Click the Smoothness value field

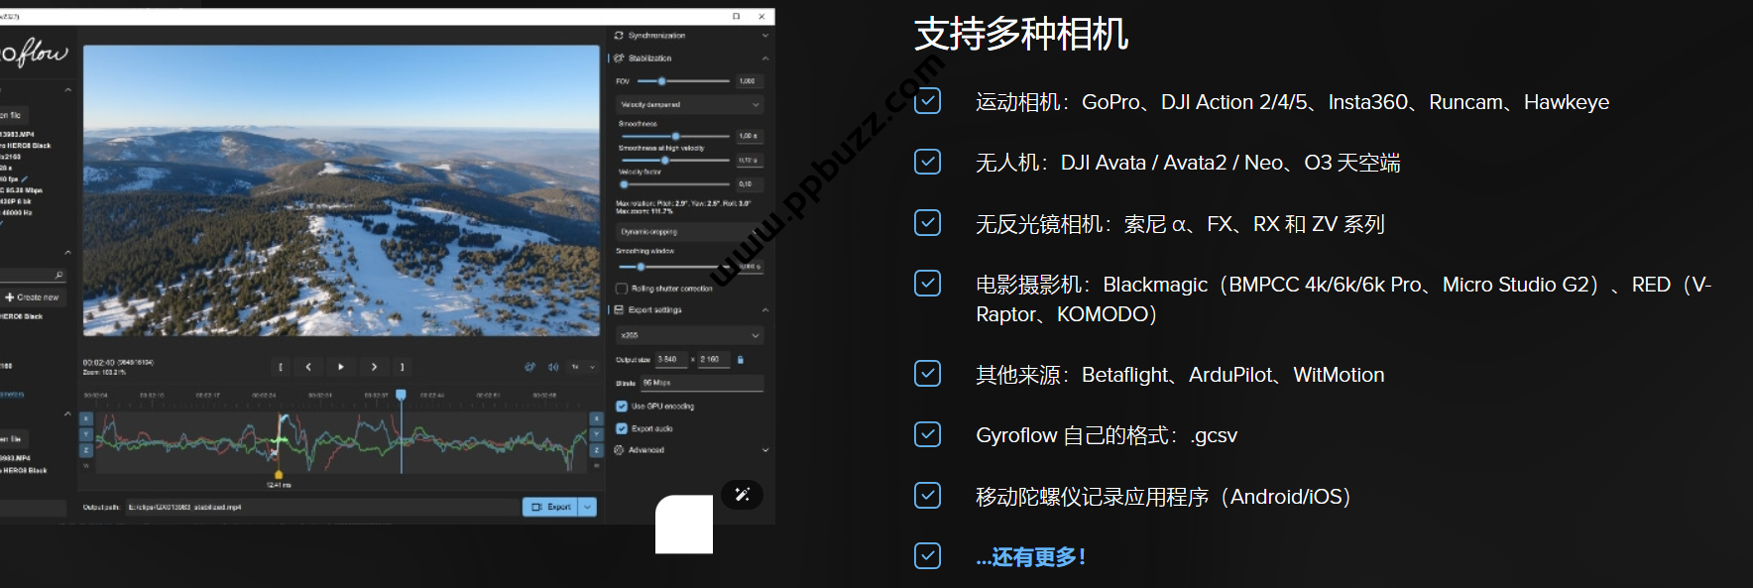point(749,136)
